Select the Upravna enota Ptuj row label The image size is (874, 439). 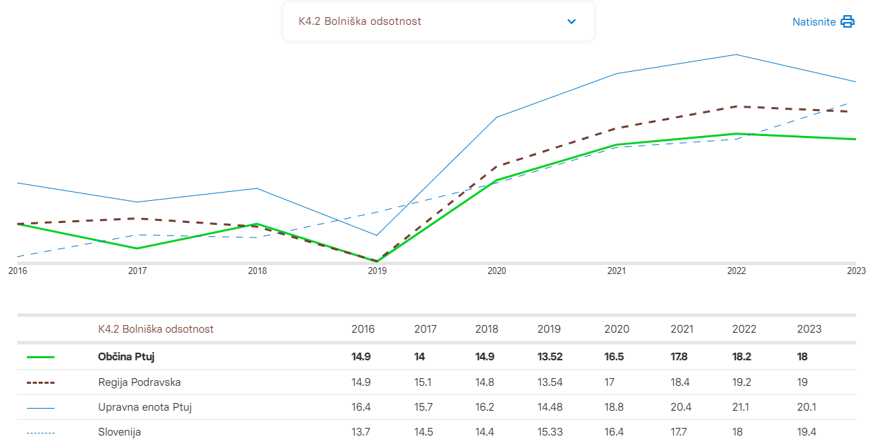tap(145, 407)
